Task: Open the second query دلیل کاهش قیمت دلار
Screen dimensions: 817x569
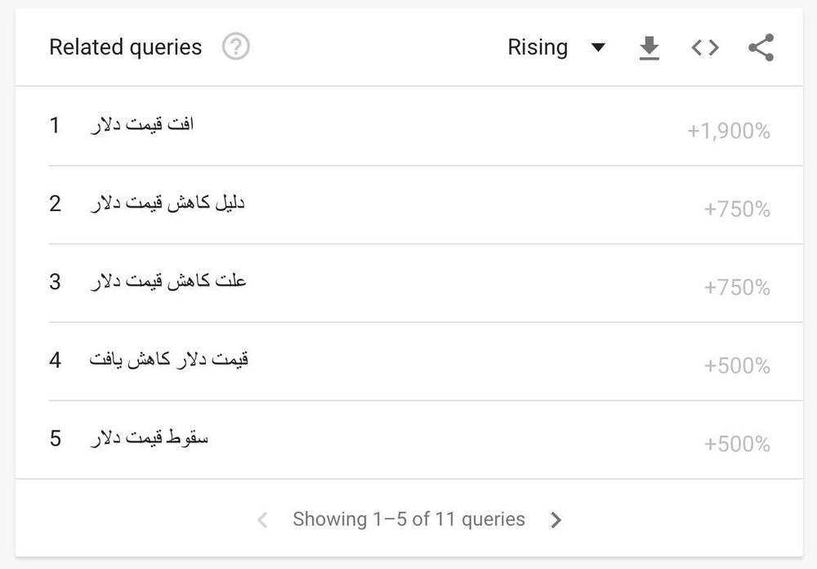Action: (x=167, y=204)
